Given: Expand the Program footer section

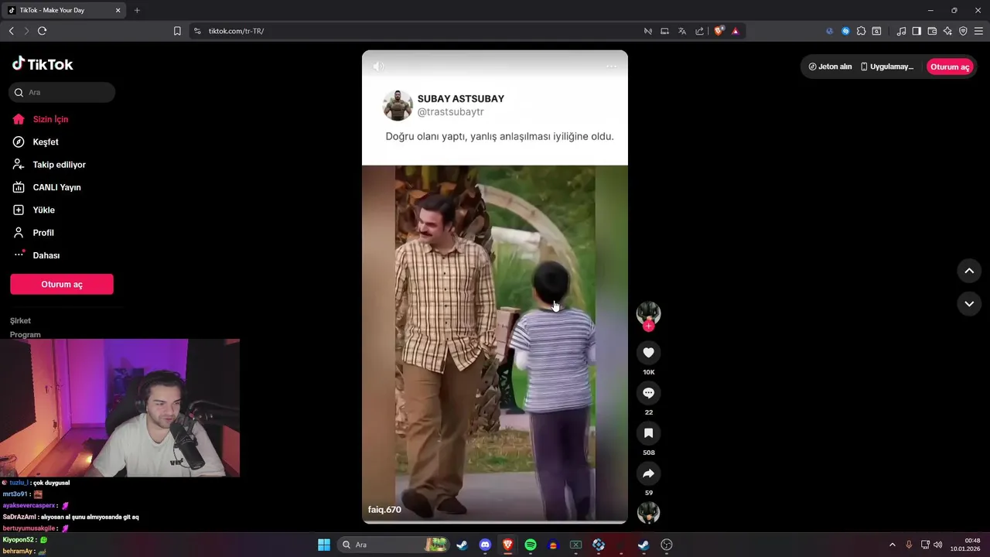Looking at the screenshot, I should 26,334.
